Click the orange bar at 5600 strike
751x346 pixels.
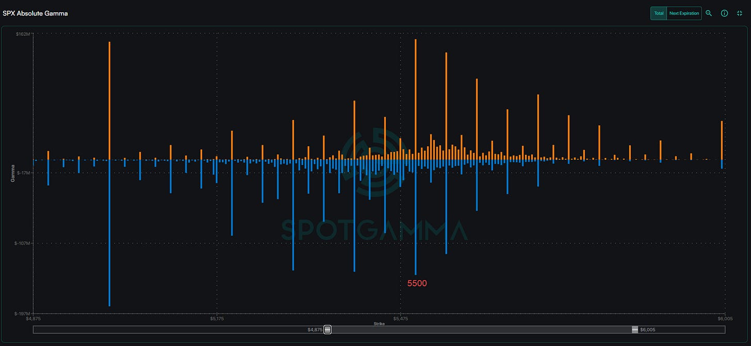click(477, 118)
